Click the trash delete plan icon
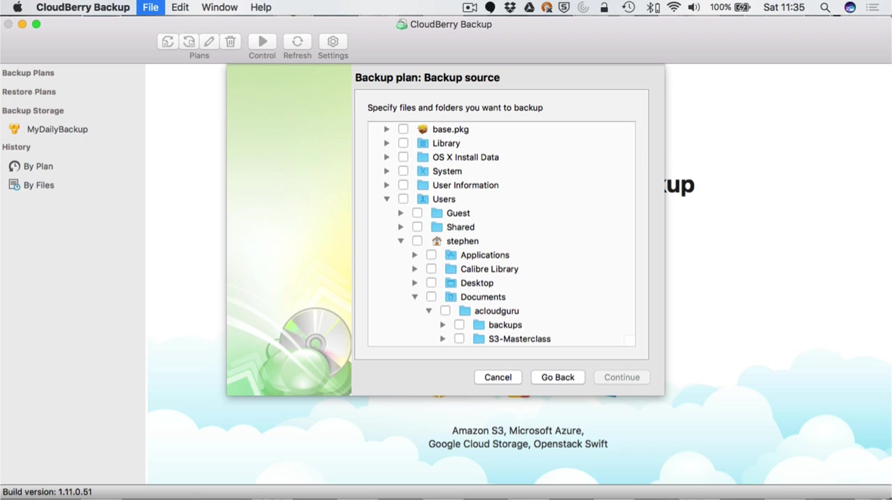 [x=231, y=42]
